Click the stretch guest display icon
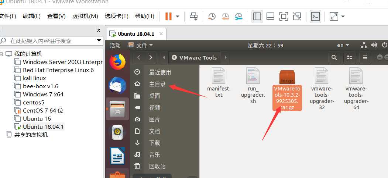This screenshot has height=178, width=388. coord(334,17)
